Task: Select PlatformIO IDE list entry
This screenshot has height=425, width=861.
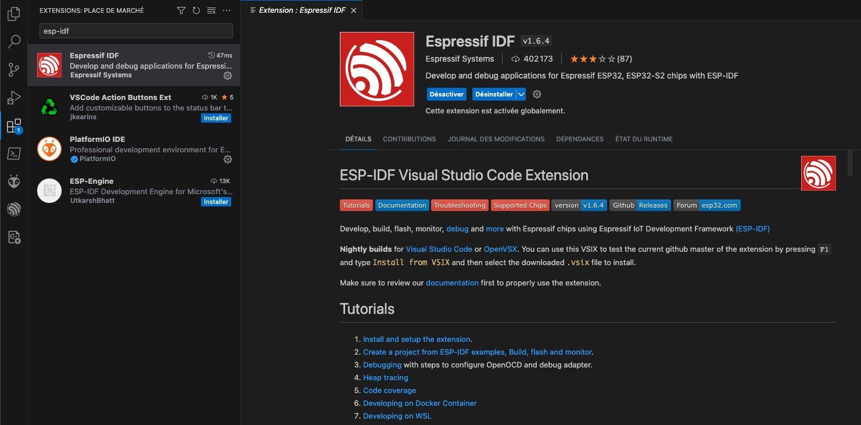Action: pyautogui.click(x=134, y=149)
